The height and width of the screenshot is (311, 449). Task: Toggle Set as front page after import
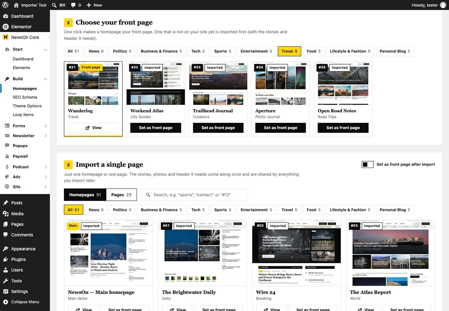(367, 165)
